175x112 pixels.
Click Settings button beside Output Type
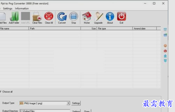(76, 103)
